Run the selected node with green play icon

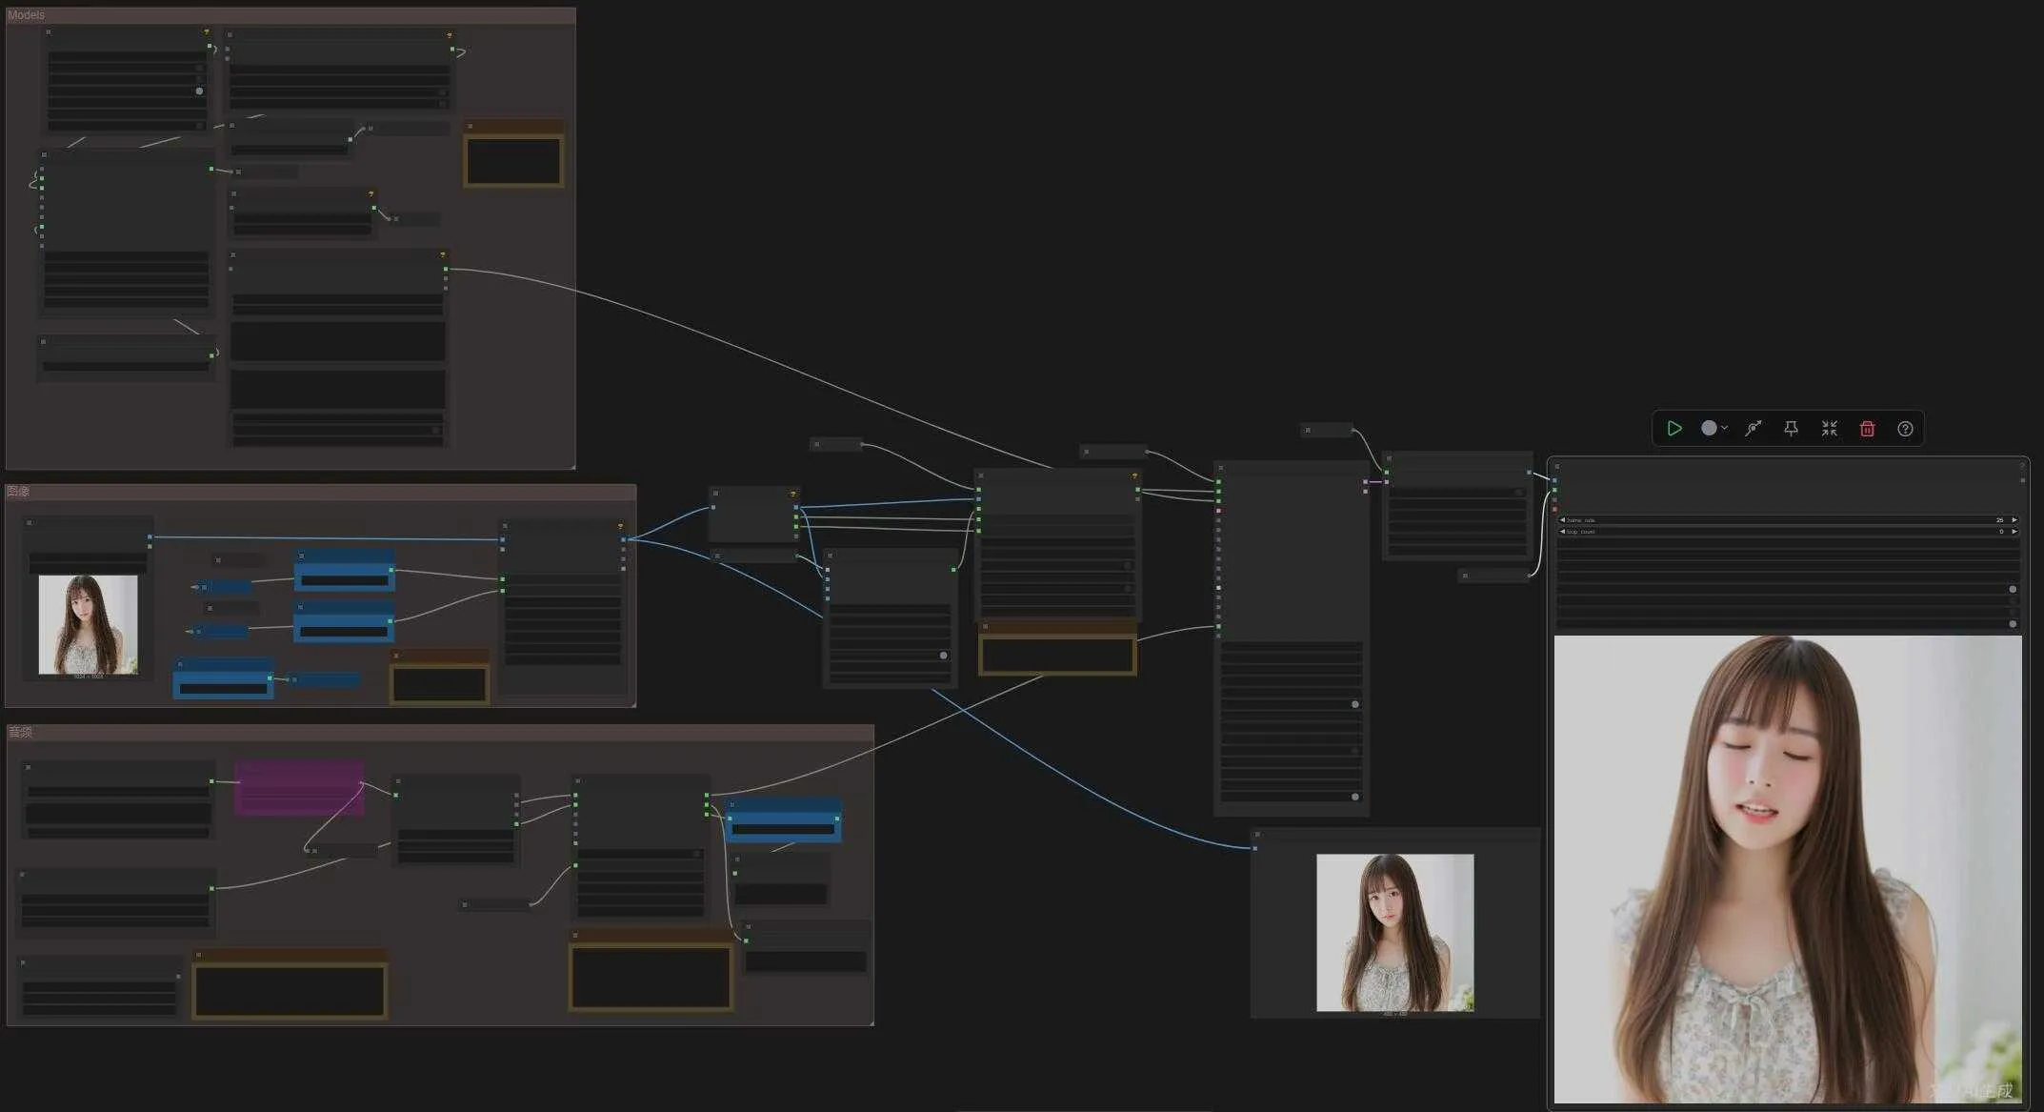(1673, 429)
